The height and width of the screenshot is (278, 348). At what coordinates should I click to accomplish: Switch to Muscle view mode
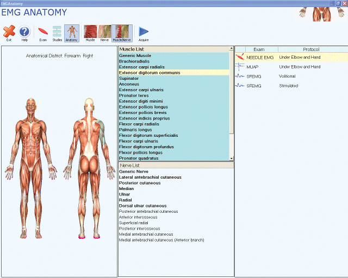[x=90, y=33]
